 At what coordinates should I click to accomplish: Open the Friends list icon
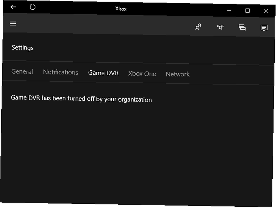point(198,27)
